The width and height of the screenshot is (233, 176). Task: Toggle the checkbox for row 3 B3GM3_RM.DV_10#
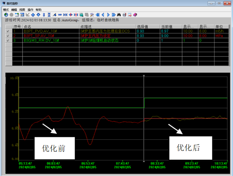9,40
